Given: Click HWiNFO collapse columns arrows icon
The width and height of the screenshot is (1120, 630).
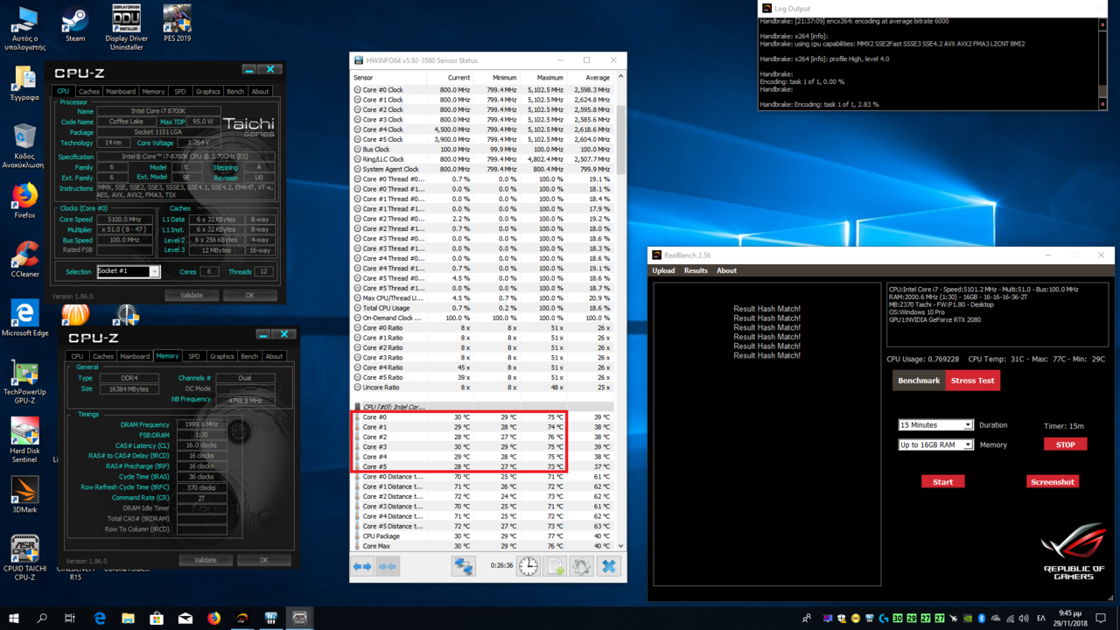Looking at the screenshot, I should [388, 566].
